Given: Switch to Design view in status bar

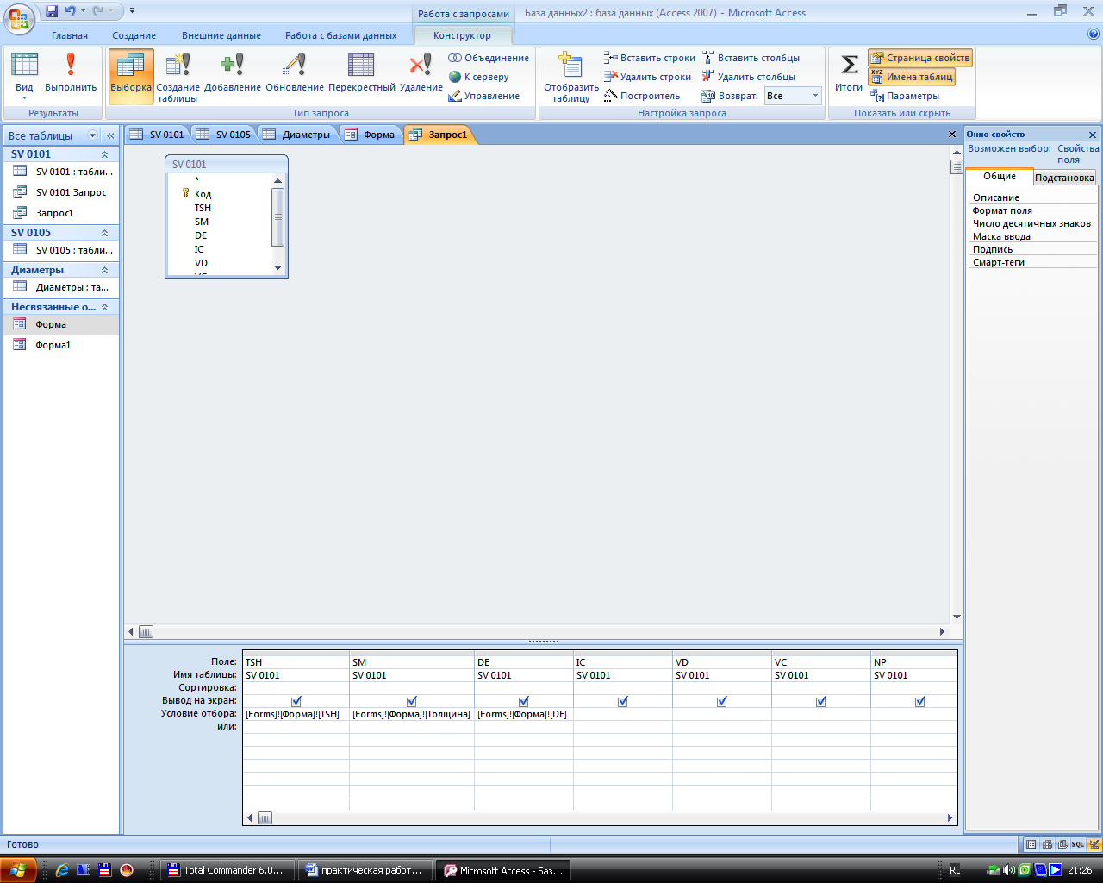Looking at the screenshot, I should (1094, 844).
